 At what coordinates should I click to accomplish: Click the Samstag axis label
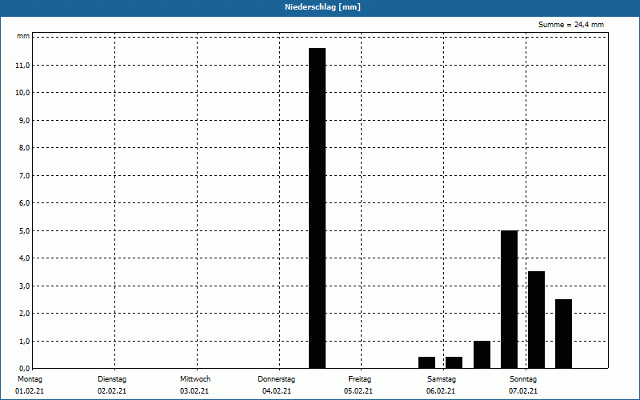442,379
